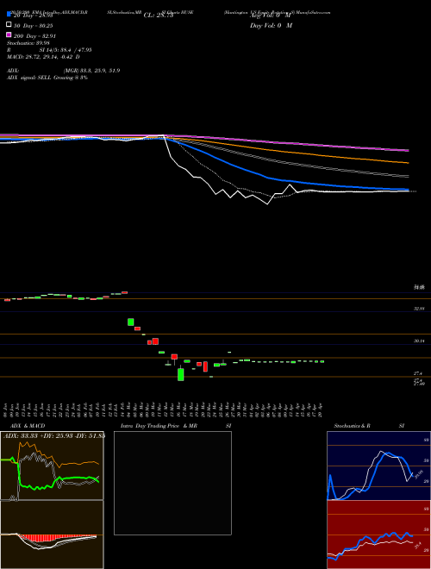Image resolution: width=431 pixels, height=569 pixels.
Task: Click the 'Avg Vol: 0 M' label
Action: 271,16
